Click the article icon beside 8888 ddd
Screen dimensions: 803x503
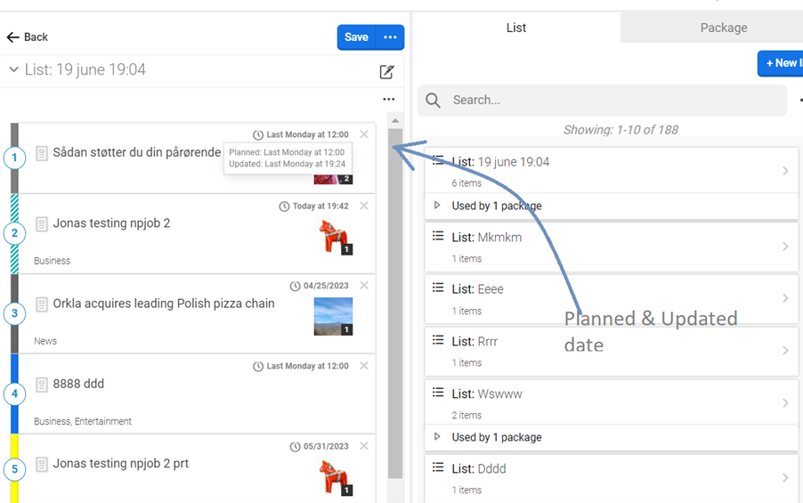coord(42,385)
